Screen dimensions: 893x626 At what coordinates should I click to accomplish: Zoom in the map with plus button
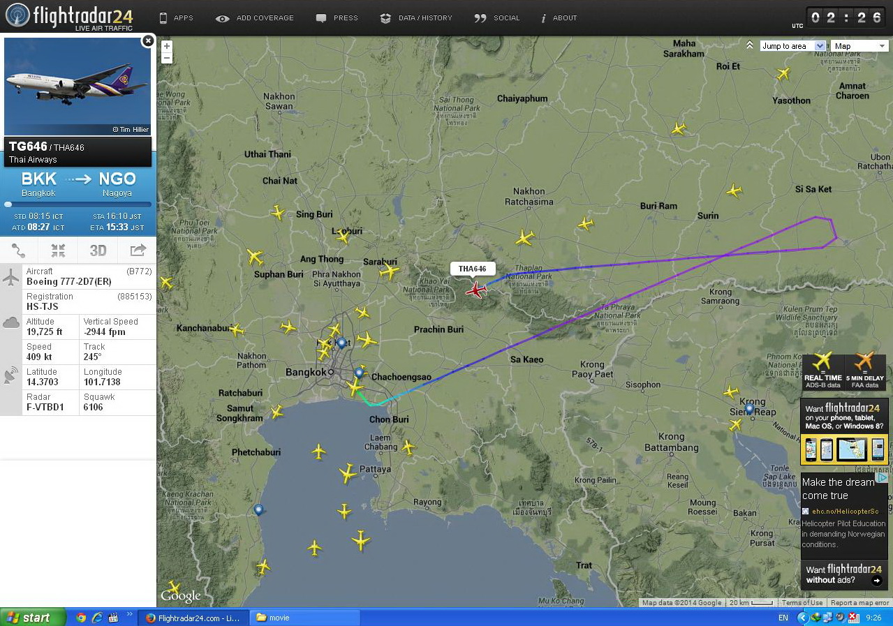point(166,46)
